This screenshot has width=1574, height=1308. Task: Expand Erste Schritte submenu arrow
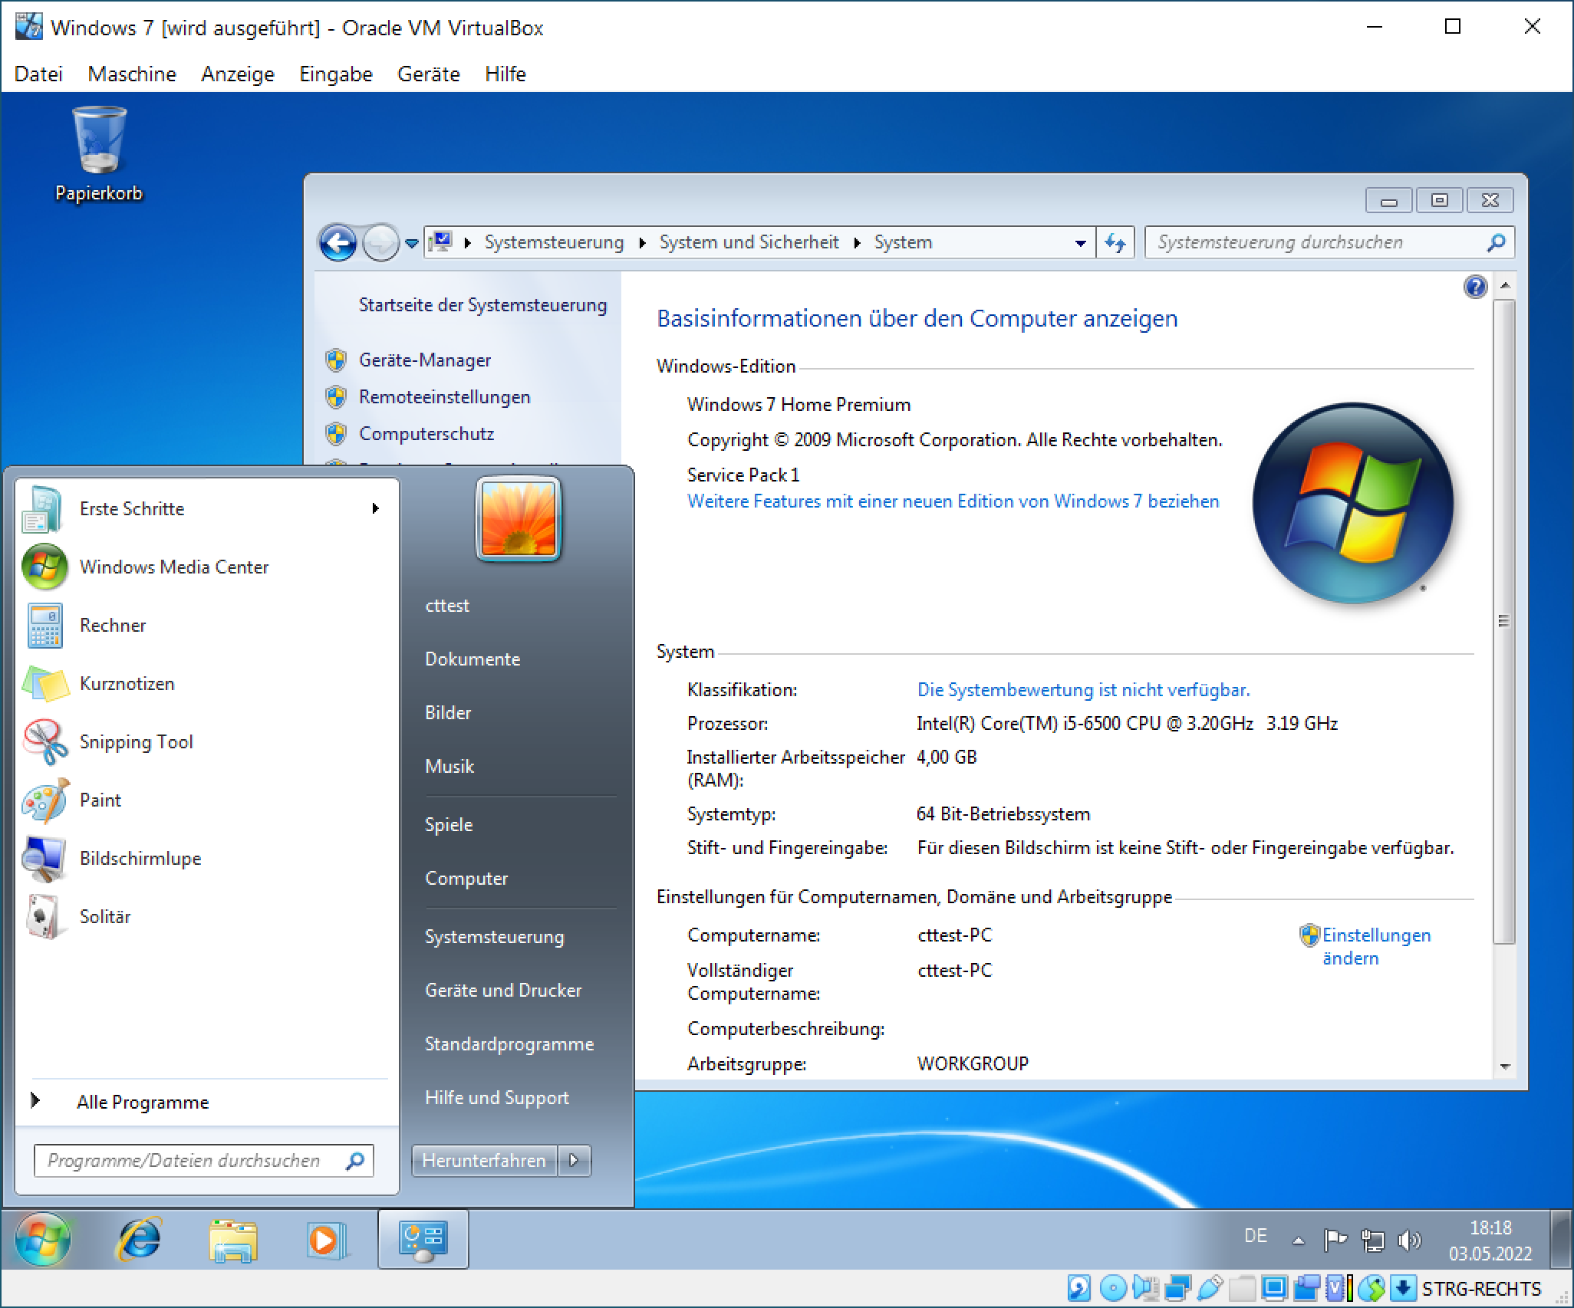375,509
